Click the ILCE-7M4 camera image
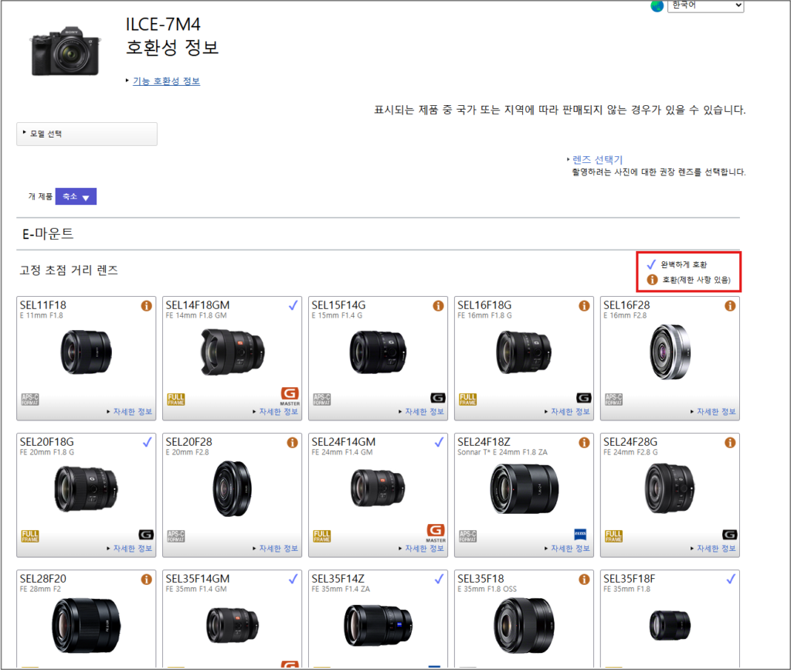Viewport: 791px width, 670px height. click(x=65, y=52)
